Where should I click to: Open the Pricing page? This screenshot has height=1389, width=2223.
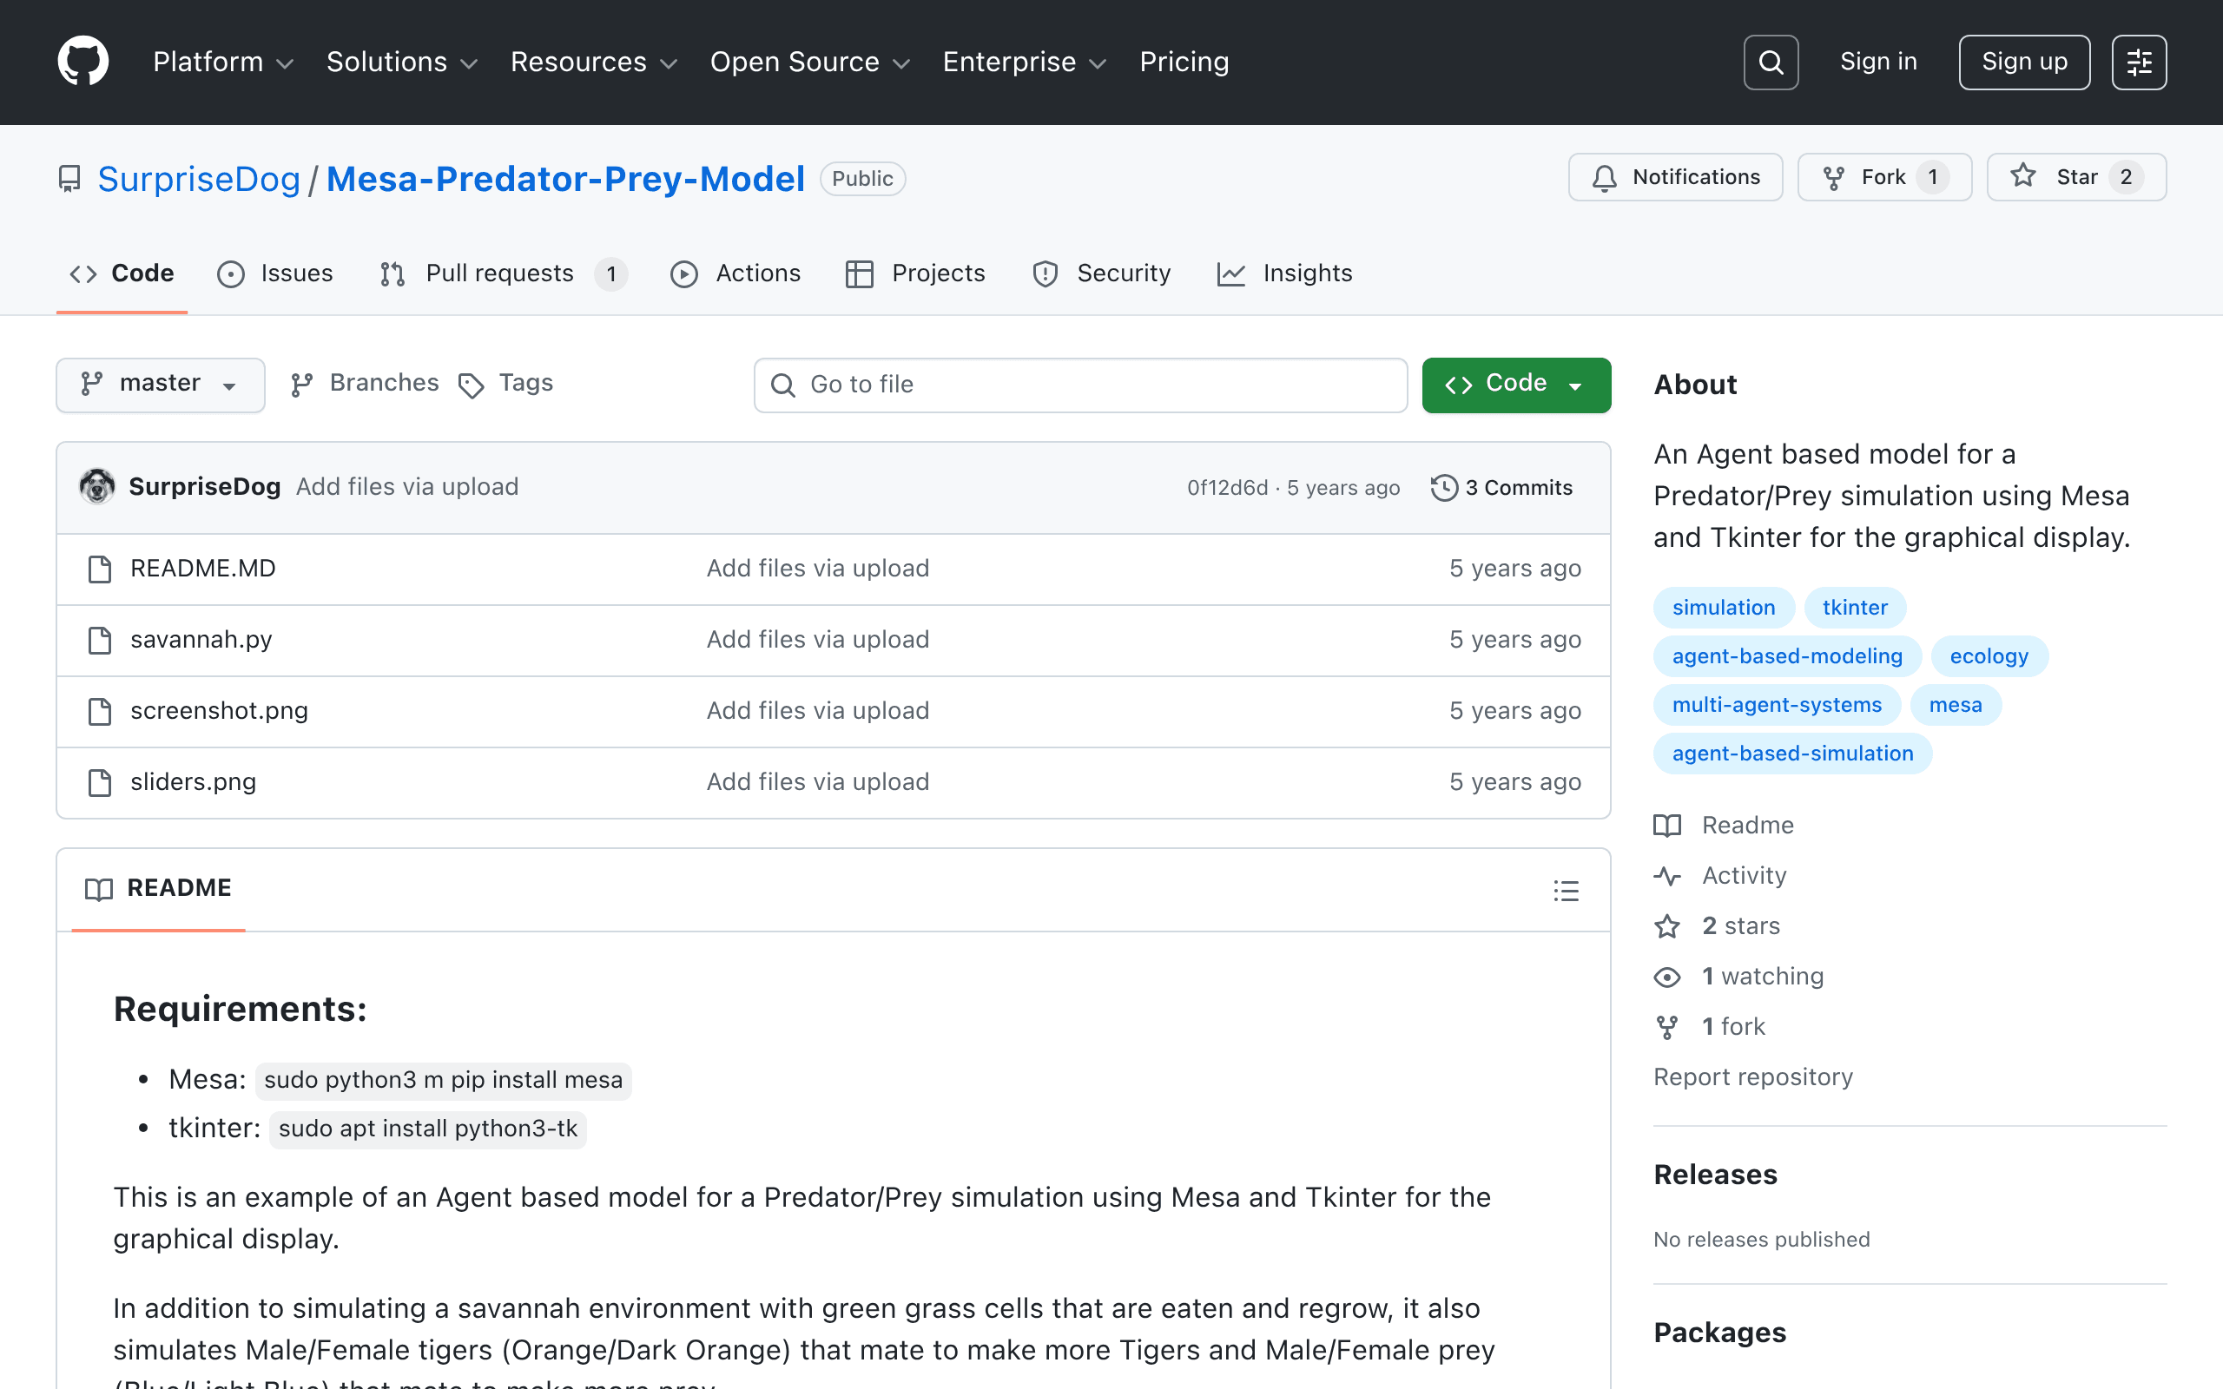point(1184,62)
